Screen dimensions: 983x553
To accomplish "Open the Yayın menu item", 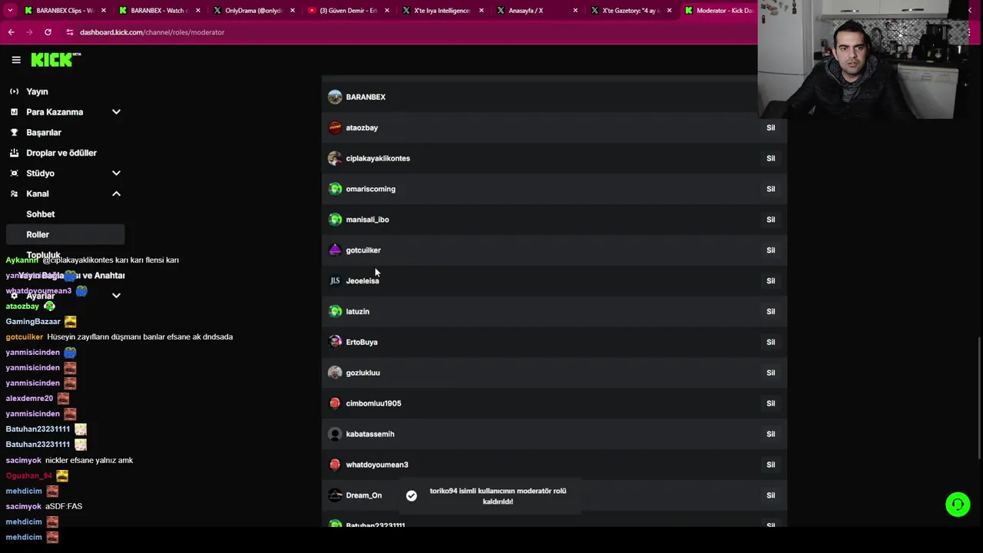I will click(37, 91).
